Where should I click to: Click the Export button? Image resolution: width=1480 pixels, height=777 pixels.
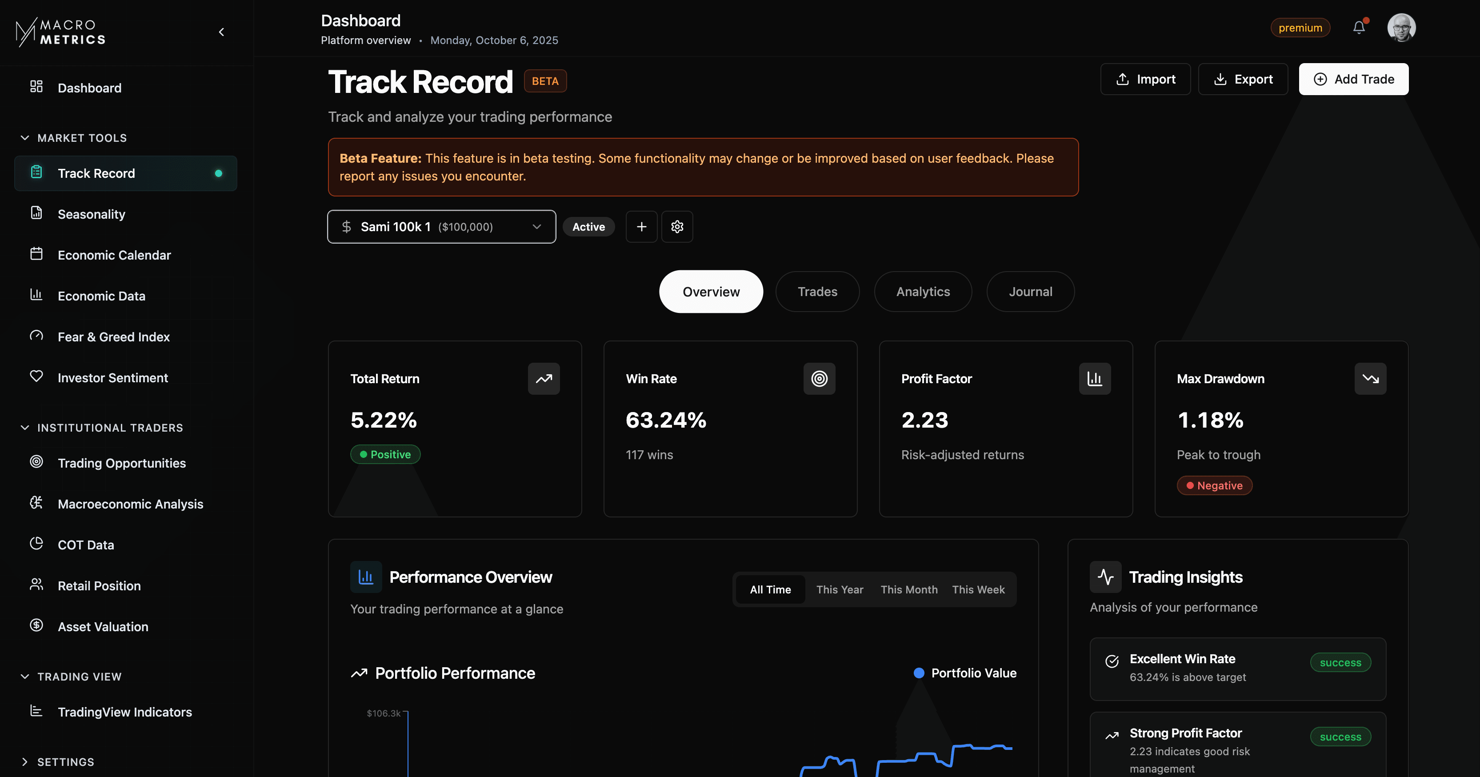[x=1243, y=79]
